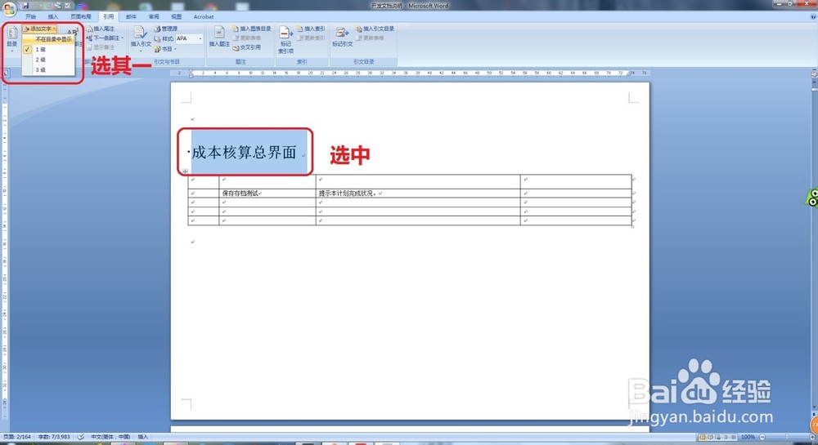This screenshot has width=818, height=445.
Task: Open the 邮件 mailings tab
Action: (x=131, y=16)
